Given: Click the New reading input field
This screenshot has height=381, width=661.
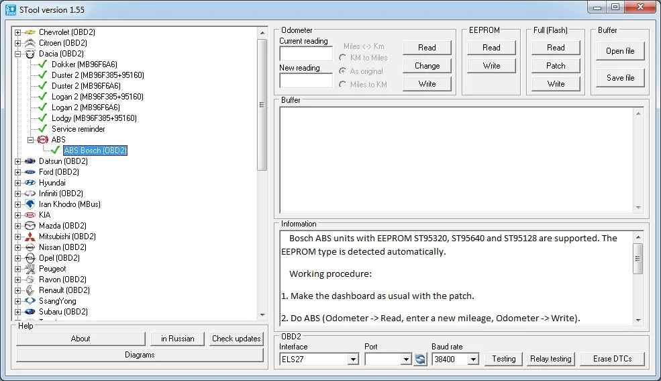Looking at the screenshot, I should [x=305, y=81].
